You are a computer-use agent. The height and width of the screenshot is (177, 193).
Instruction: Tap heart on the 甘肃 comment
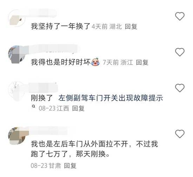(180, 134)
